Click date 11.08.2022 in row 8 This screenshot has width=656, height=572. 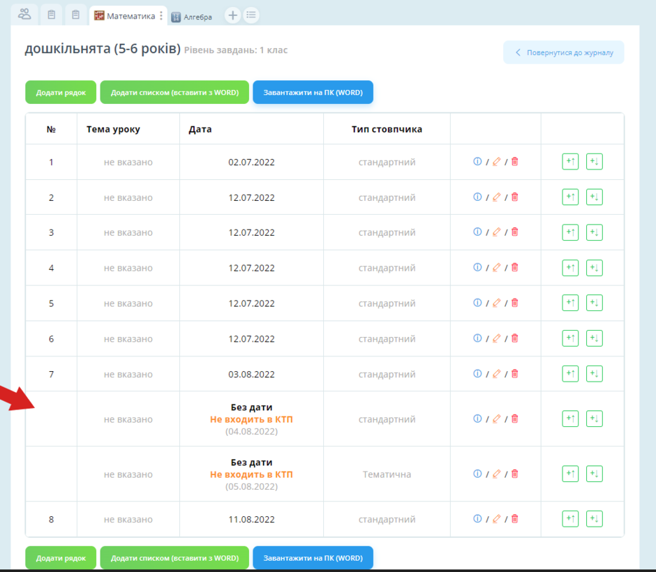pos(251,519)
